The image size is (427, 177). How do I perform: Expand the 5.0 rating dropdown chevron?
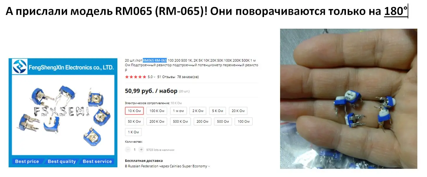155,77
